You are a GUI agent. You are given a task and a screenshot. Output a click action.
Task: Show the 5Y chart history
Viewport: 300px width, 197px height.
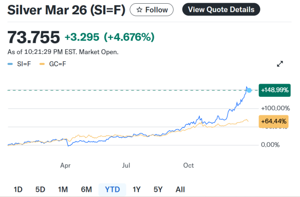pyautogui.click(x=158, y=189)
